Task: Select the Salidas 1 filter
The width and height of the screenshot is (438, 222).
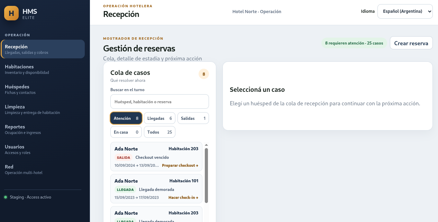Action: tap(193, 118)
